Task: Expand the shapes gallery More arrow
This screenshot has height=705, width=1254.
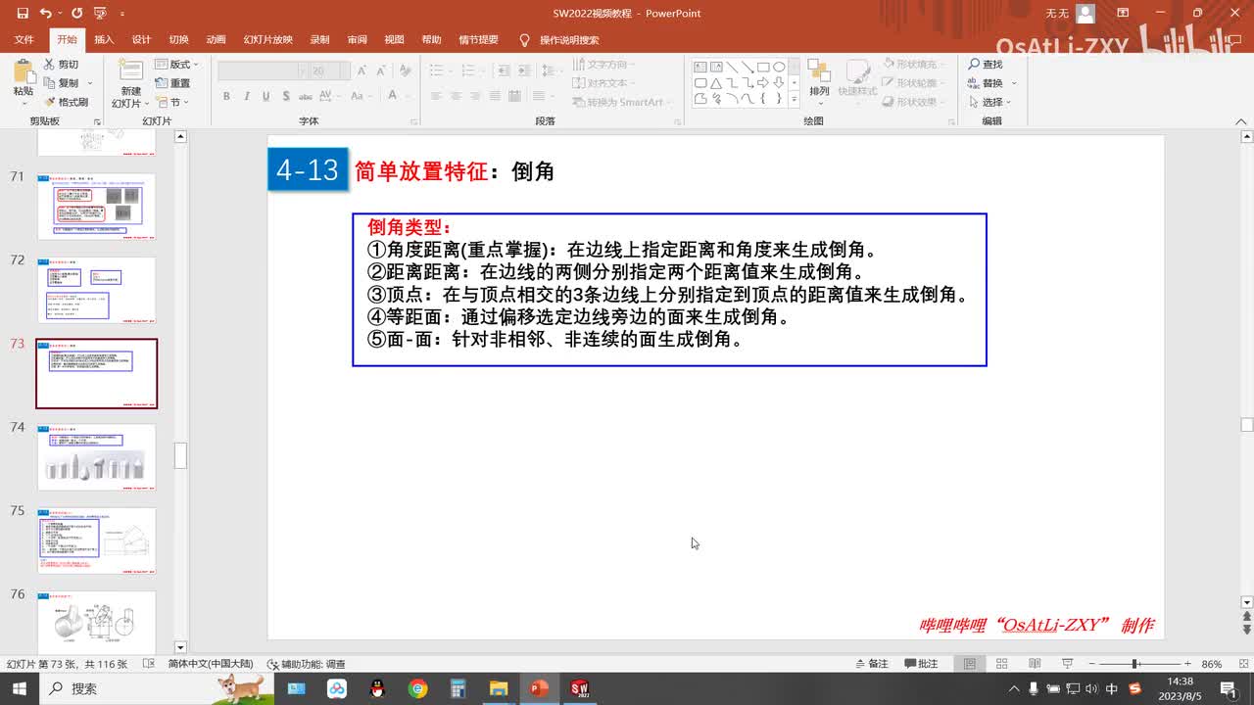Action: pos(794,99)
